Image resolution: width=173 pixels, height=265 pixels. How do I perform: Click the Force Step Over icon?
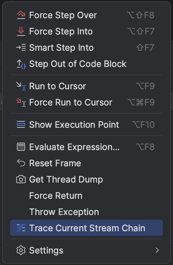click(21, 15)
